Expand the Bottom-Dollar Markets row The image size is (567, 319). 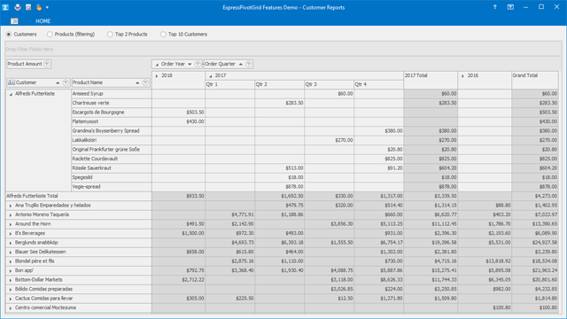click(11, 280)
